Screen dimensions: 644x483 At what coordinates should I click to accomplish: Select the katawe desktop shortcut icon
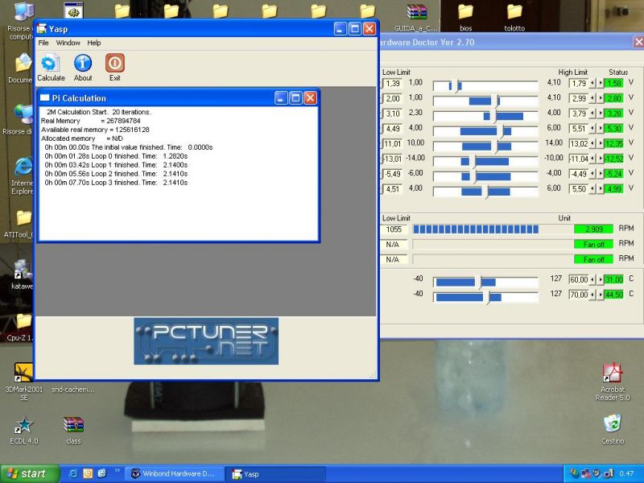23,270
